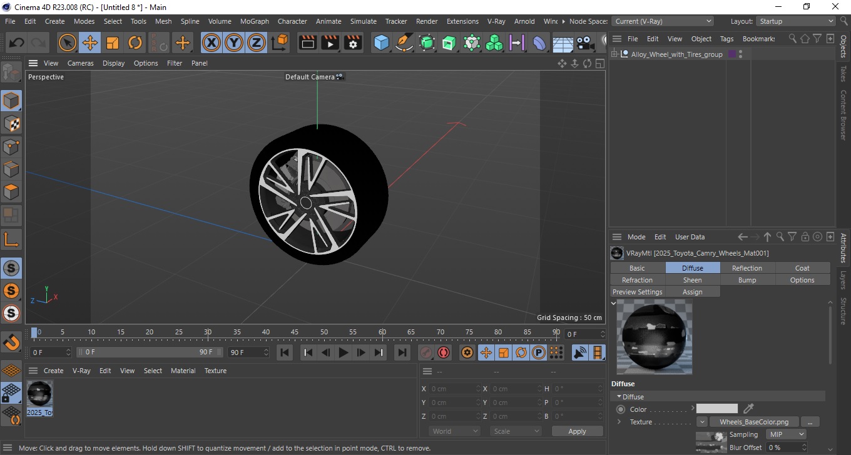Activate the Rotate tool in the top toolbar
The height and width of the screenshot is (455, 851).
135,43
